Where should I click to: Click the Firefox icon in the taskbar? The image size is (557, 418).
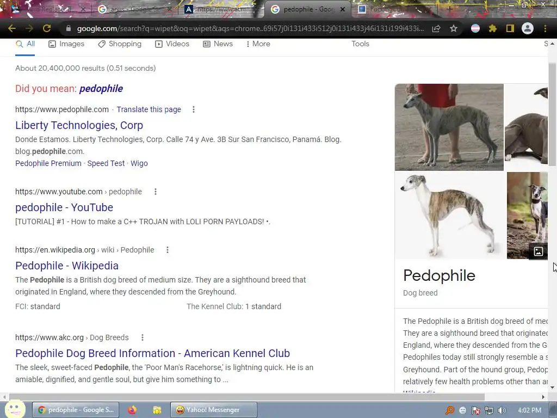tap(133, 410)
